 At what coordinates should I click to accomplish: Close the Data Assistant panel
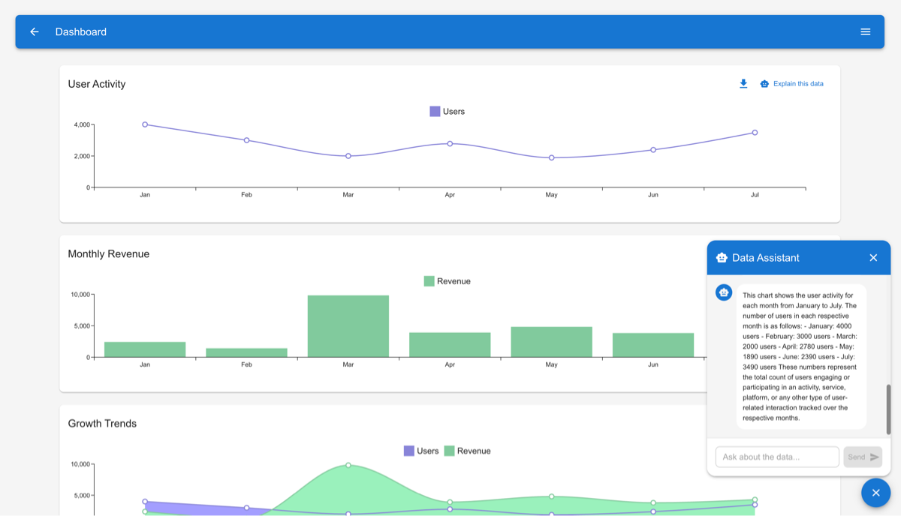click(x=873, y=258)
